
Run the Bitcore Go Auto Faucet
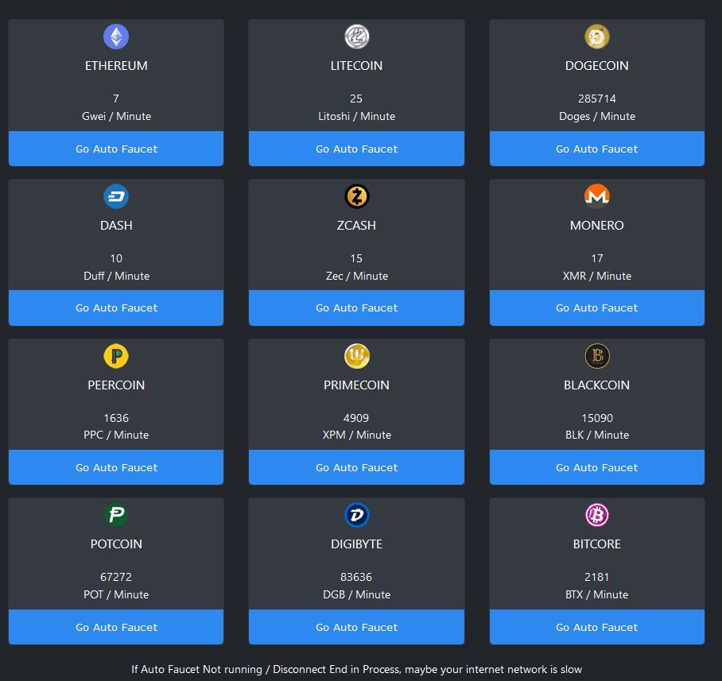tap(596, 627)
